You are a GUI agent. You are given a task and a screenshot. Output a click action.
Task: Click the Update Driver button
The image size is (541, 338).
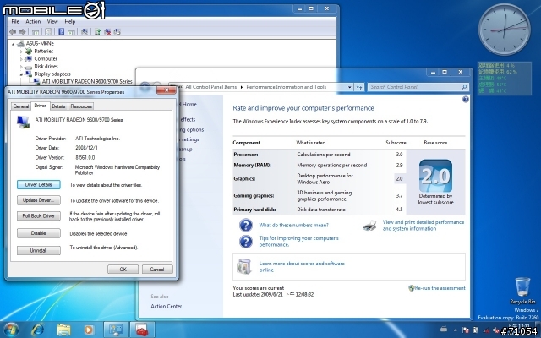(x=38, y=200)
